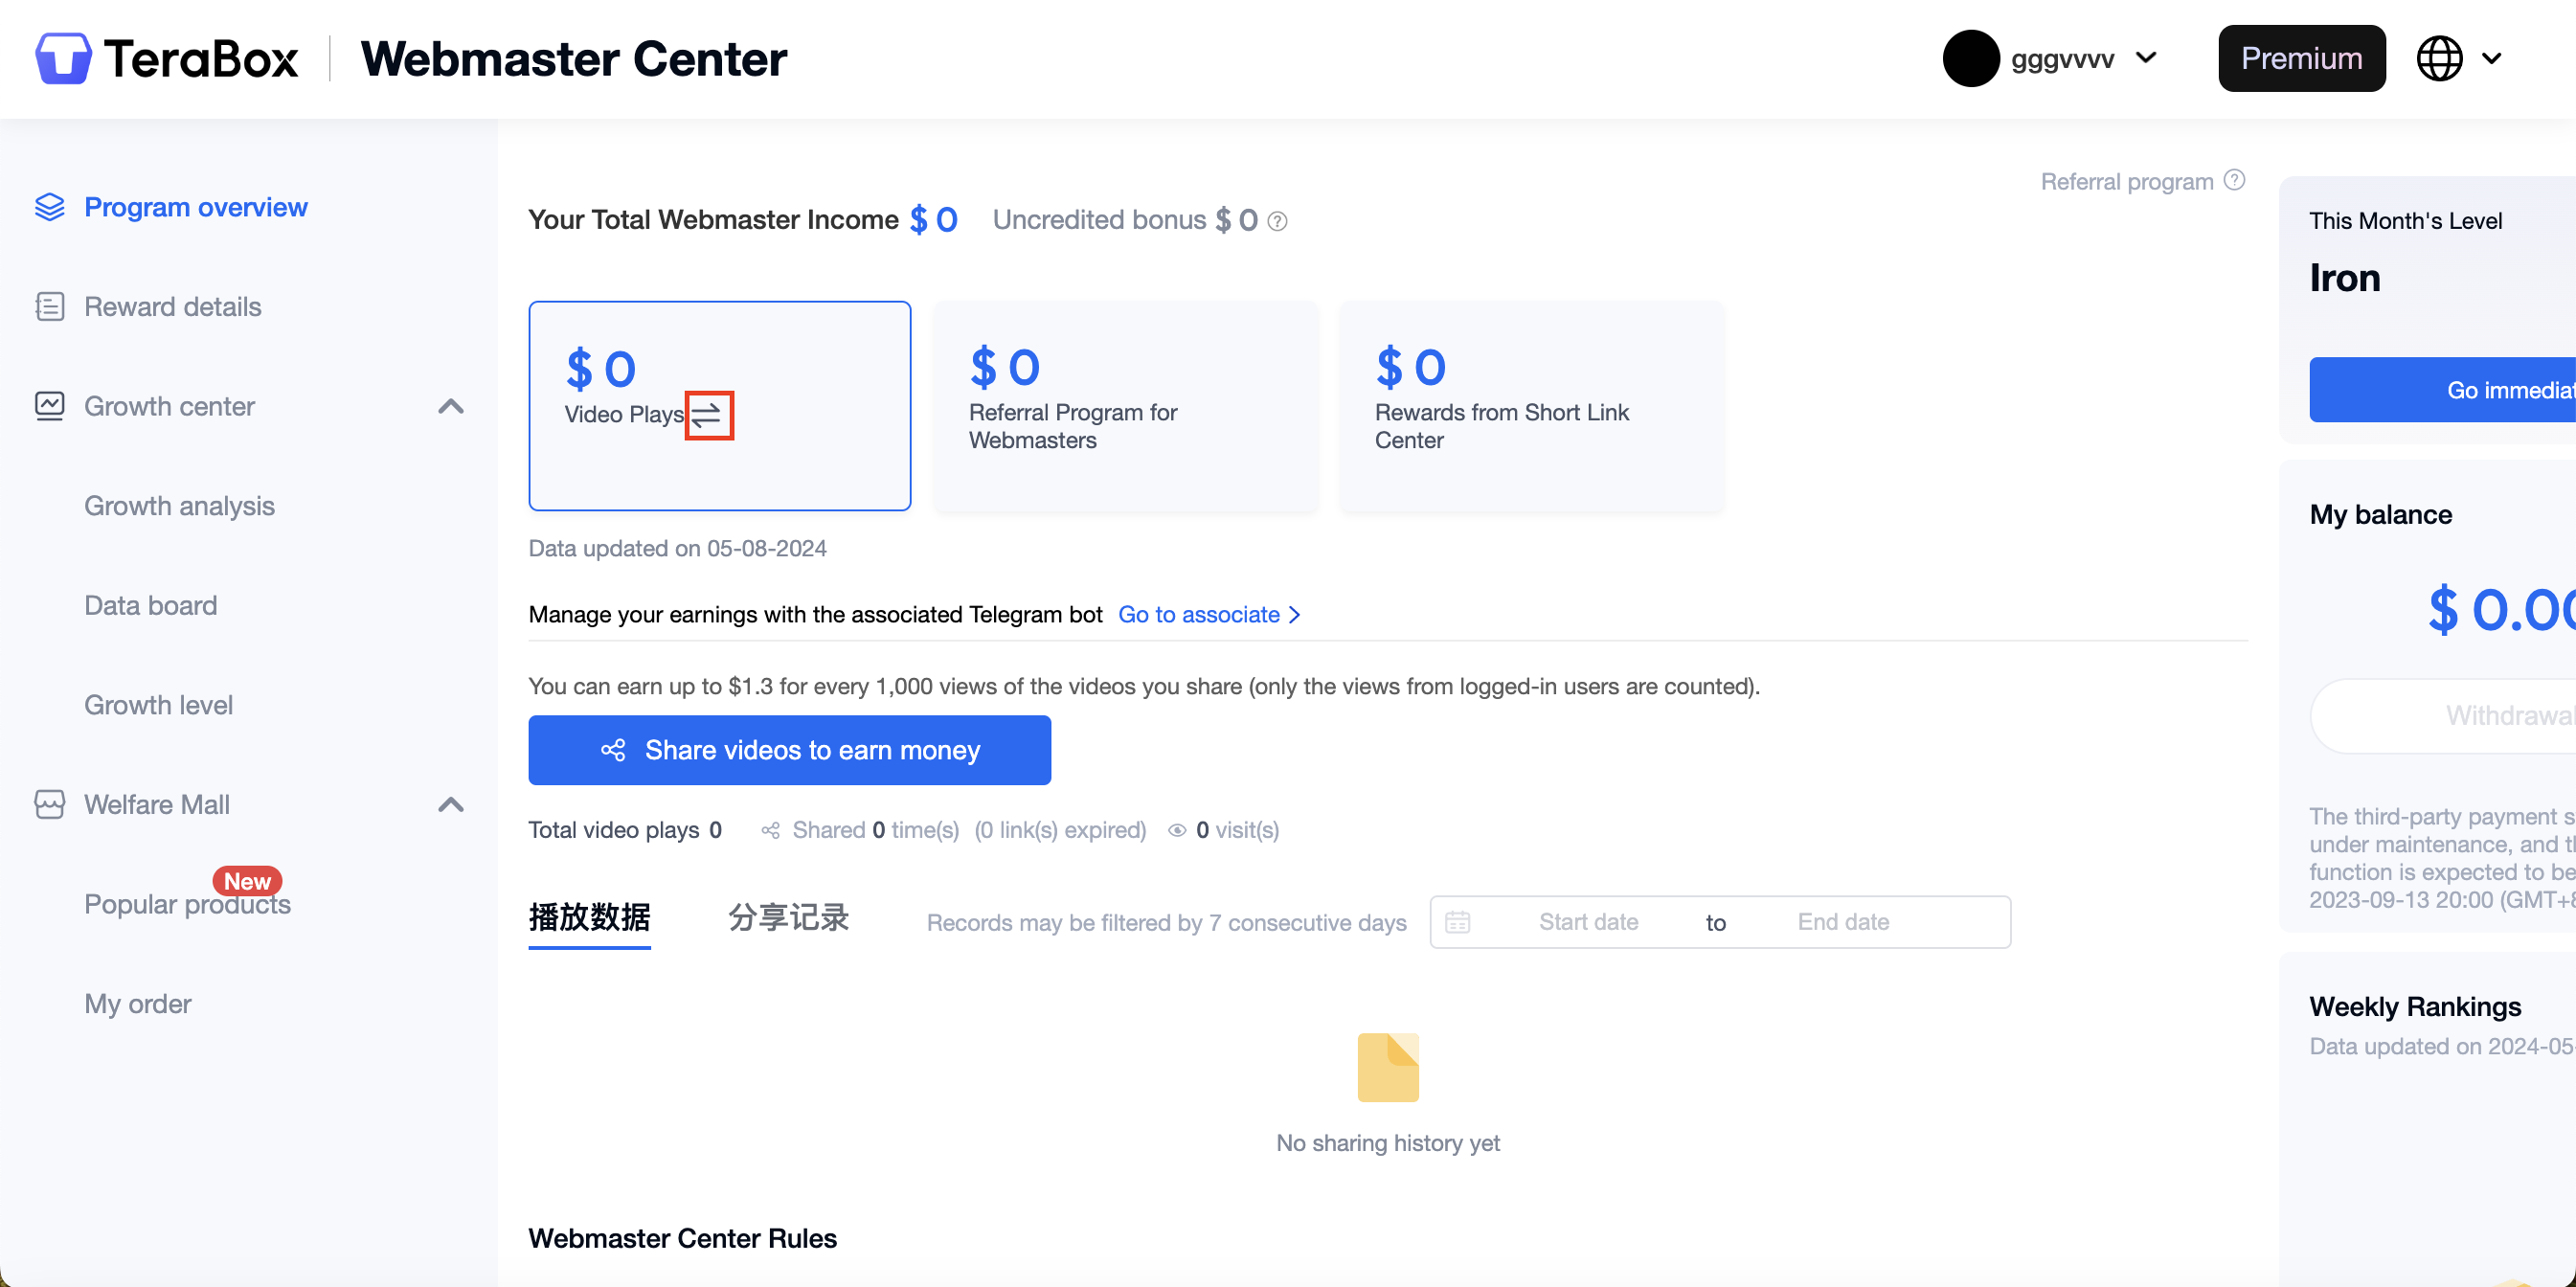Click the Referral program question mark icon
Image resolution: width=2576 pixels, height=1287 pixels.
[x=2234, y=180]
